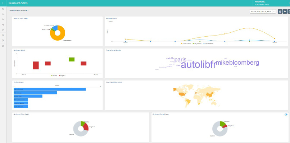Click the power icon in the sidebar
The image size is (290, 143).
point(3,46)
